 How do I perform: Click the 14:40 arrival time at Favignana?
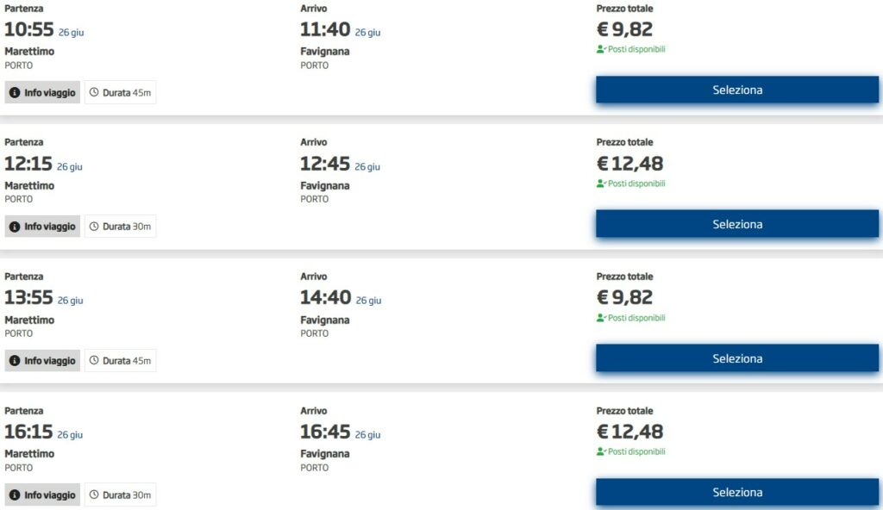tap(325, 297)
